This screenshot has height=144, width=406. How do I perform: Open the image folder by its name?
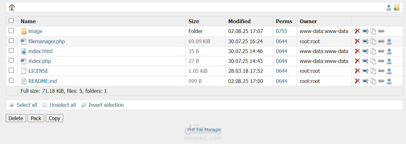click(35, 31)
